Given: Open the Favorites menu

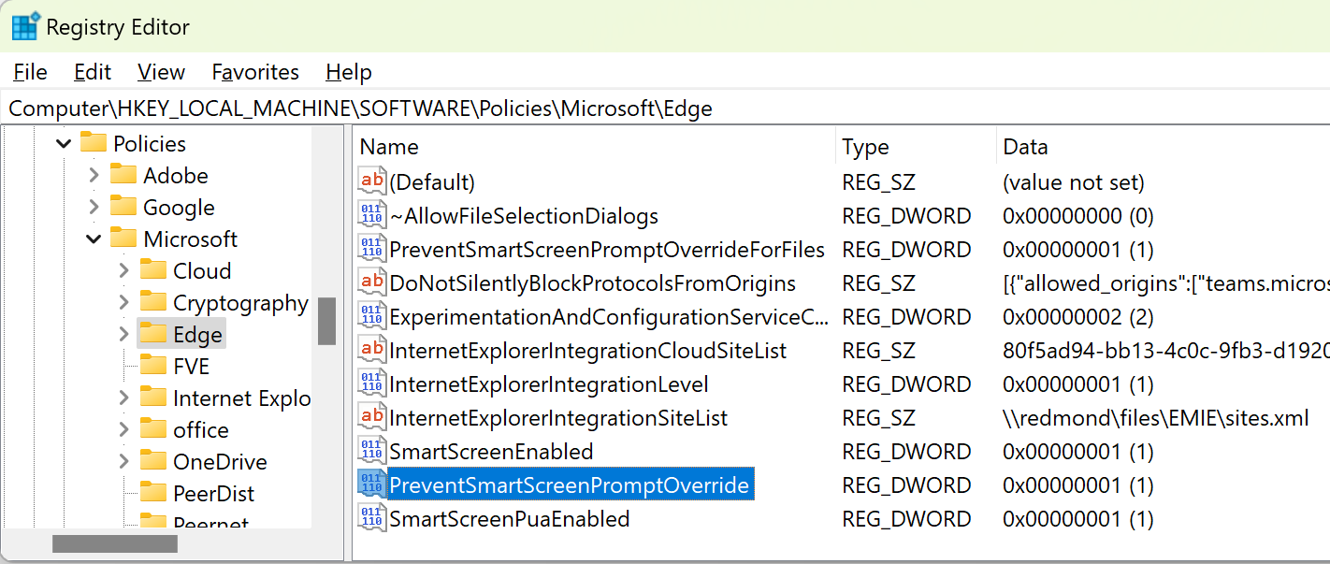Looking at the screenshot, I should point(255,72).
